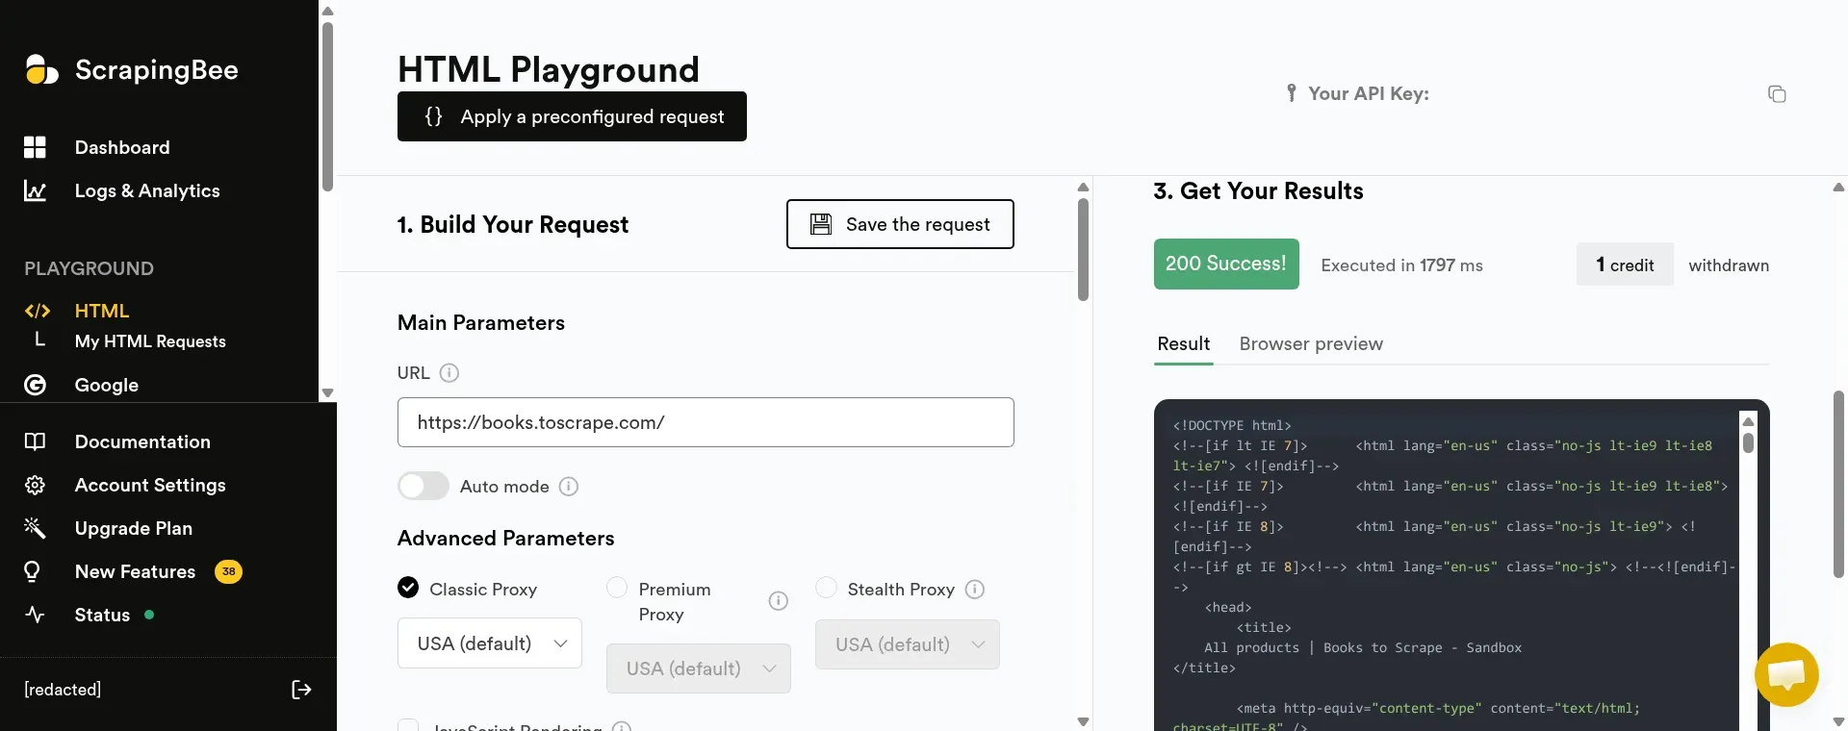Click the ScrapingBee logo icon

click(x=41, y=69)
